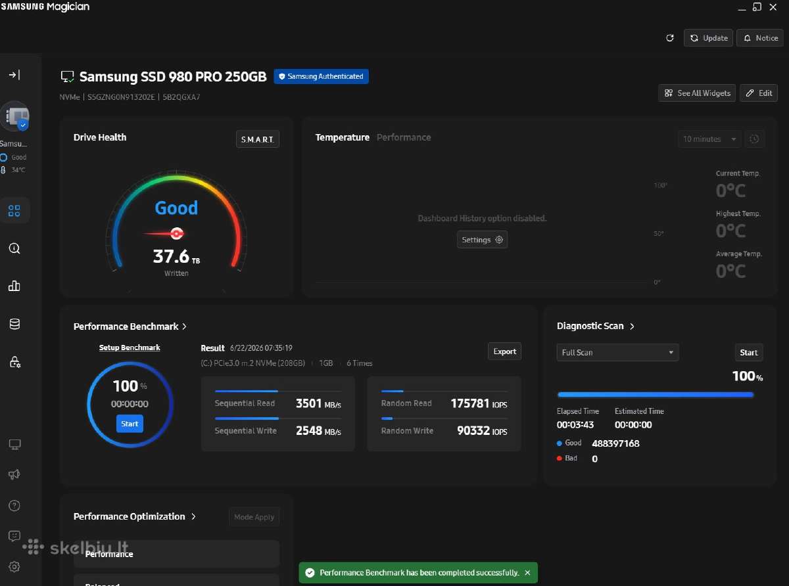Screen dimensions: 789x586
Task: Open dashboard history Settings button
Action: (x=482, y=240)
